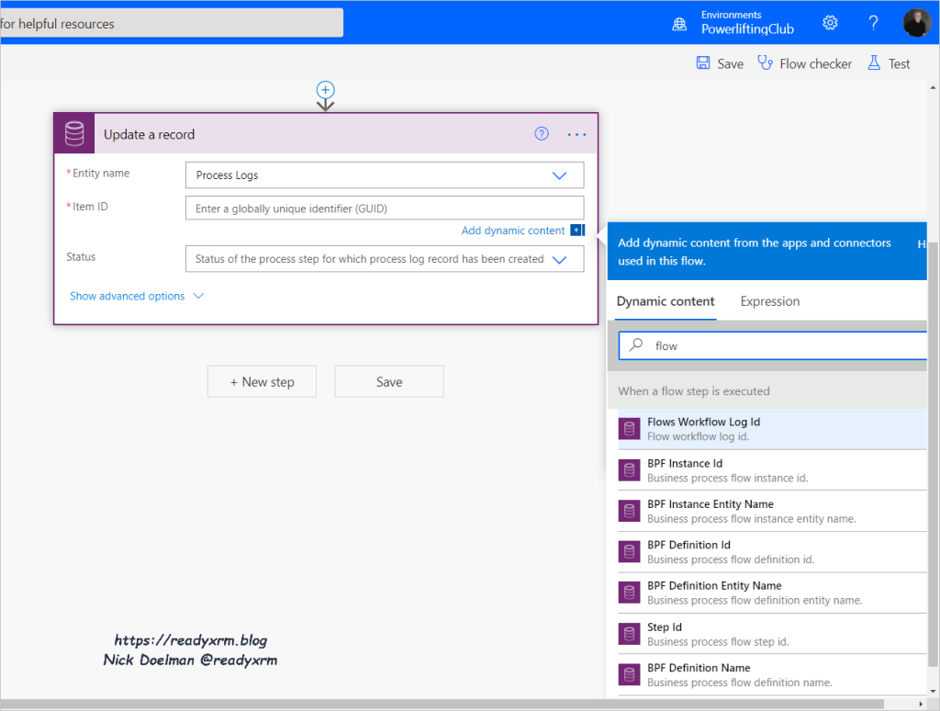Switch to the Expression tab
This screenshot has height=711, width=940.
[769, 301]
